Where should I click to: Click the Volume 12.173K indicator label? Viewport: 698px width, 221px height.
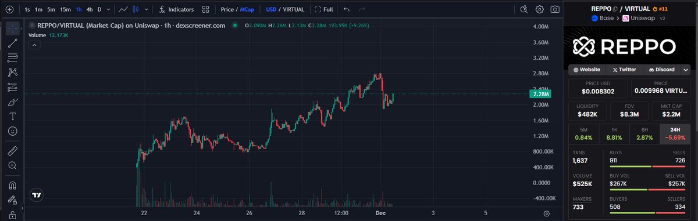tap(48, 35)
